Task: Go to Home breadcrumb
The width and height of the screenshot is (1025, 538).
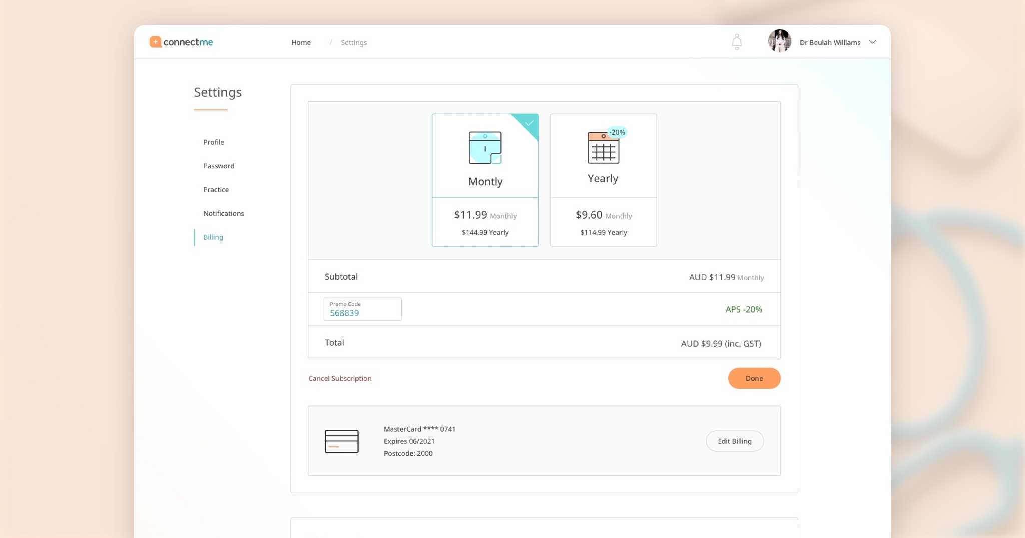Action: point(301,43)
